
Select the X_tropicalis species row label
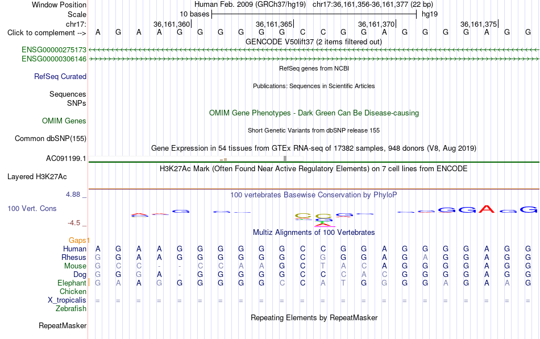67,300
